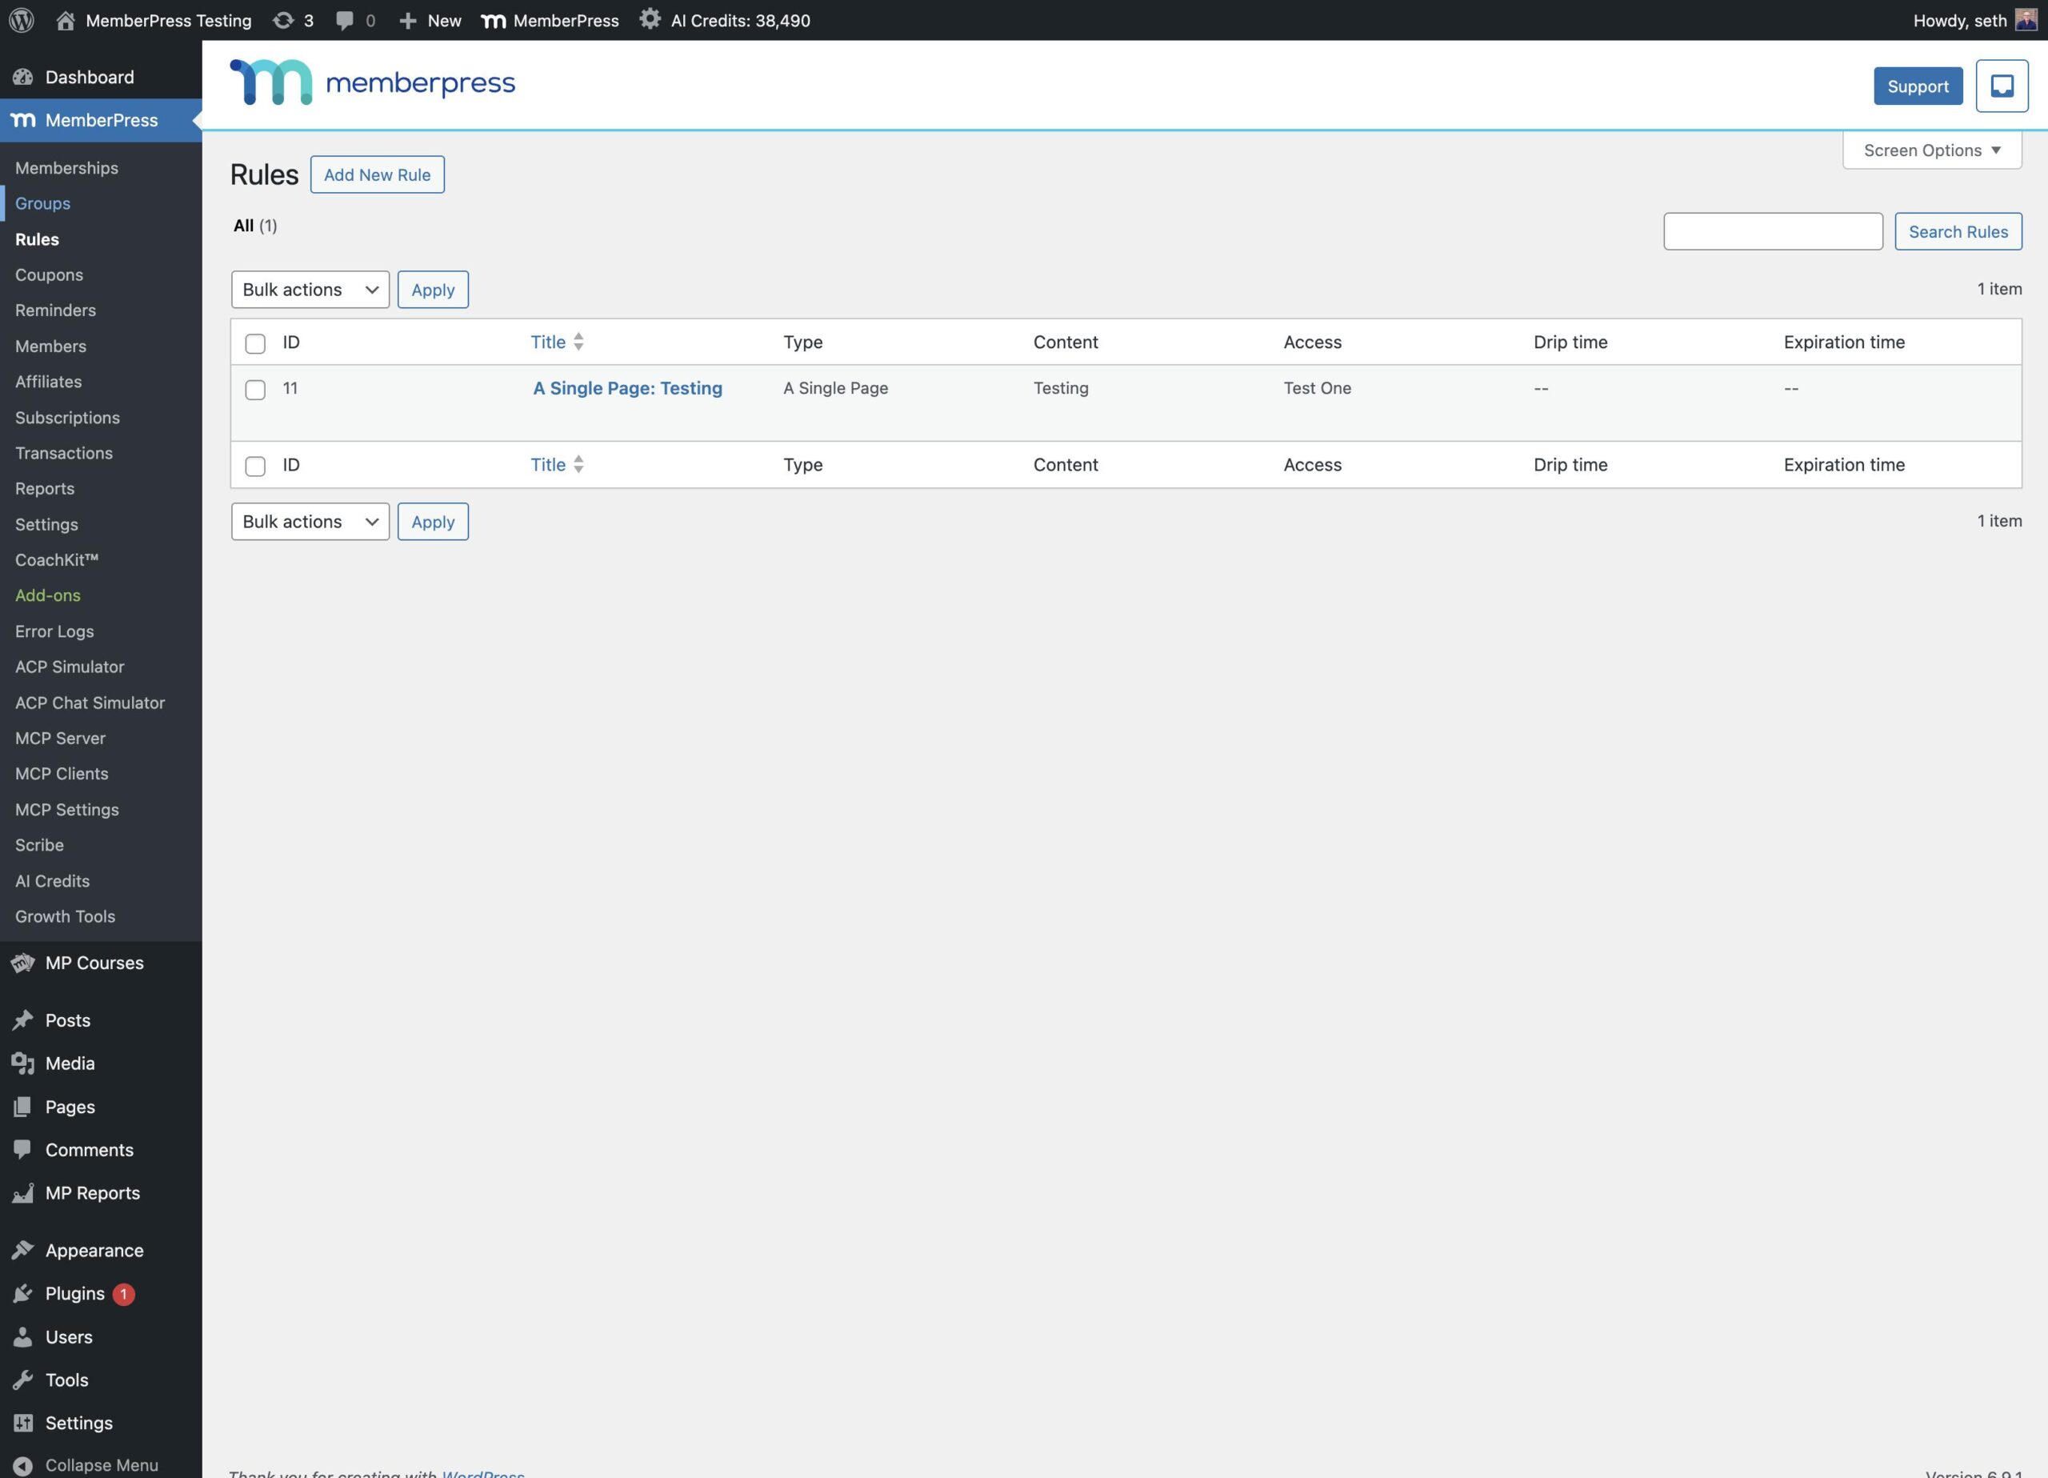This screenshot has height=1478, width=2048.
Task: Click the MP Courses icon in sidebar
Action: 22,963
